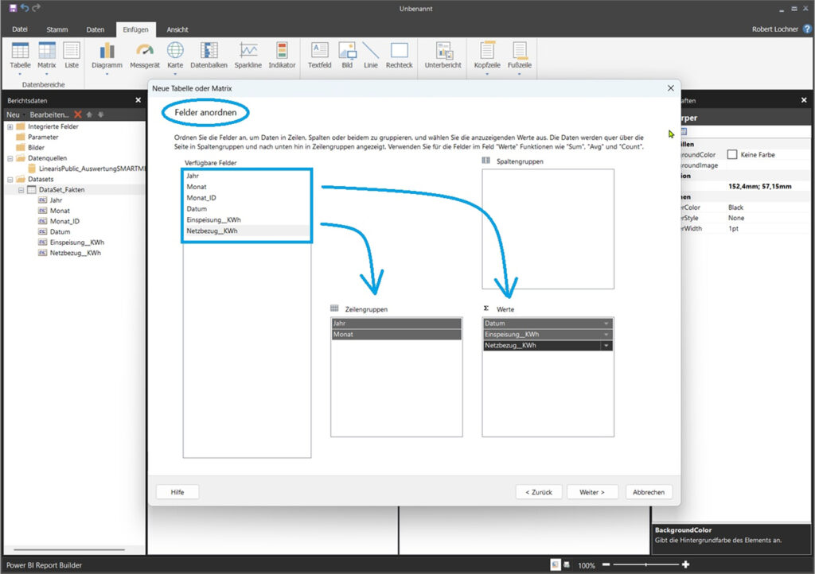Delete item with red X in Berichtsdaten
The width and height of the screenshot is (815, 574).
(x=78, y=114)
